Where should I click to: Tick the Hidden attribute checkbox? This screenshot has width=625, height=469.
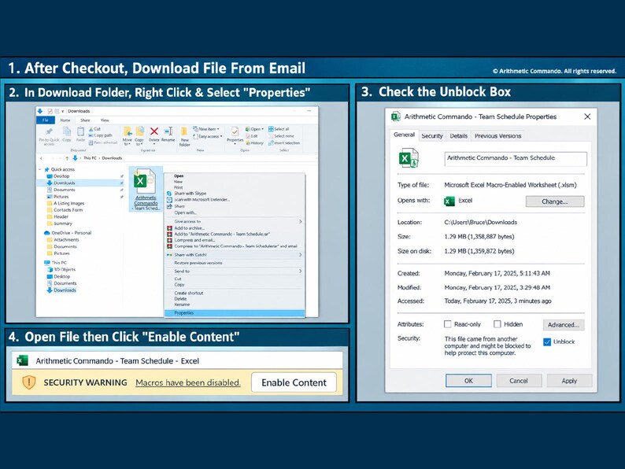[x=497, y=324]
